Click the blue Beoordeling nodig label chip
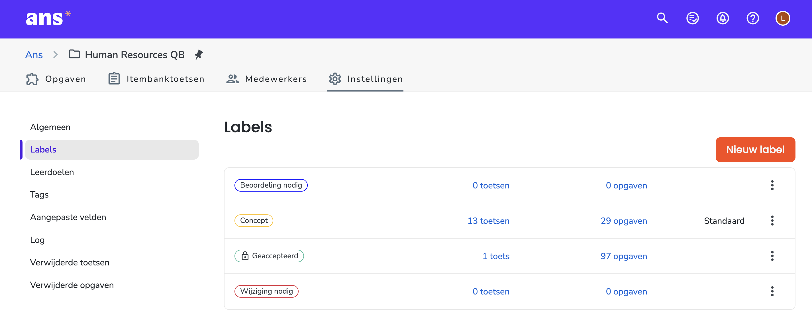812x321 pixels. pos(271,185)
